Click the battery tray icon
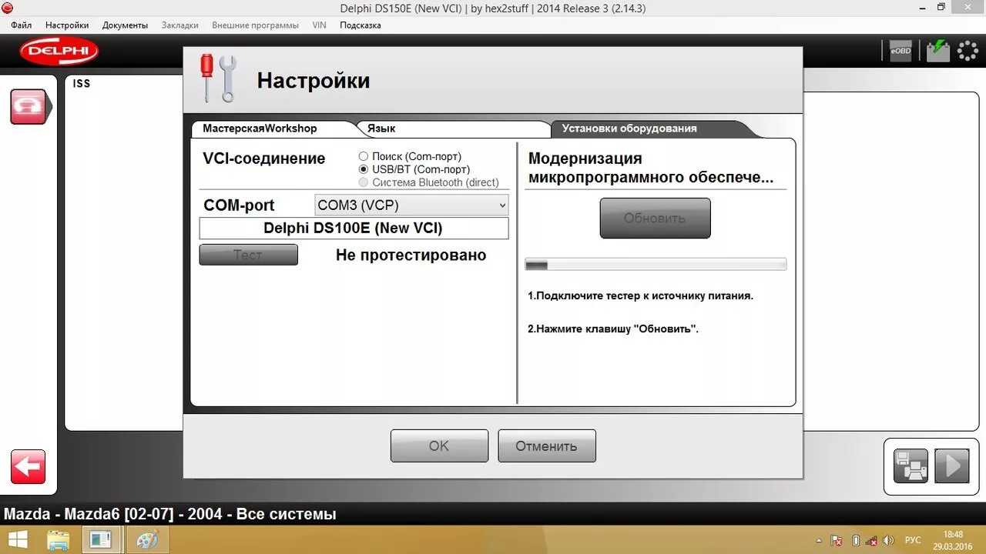 point(856,540)
